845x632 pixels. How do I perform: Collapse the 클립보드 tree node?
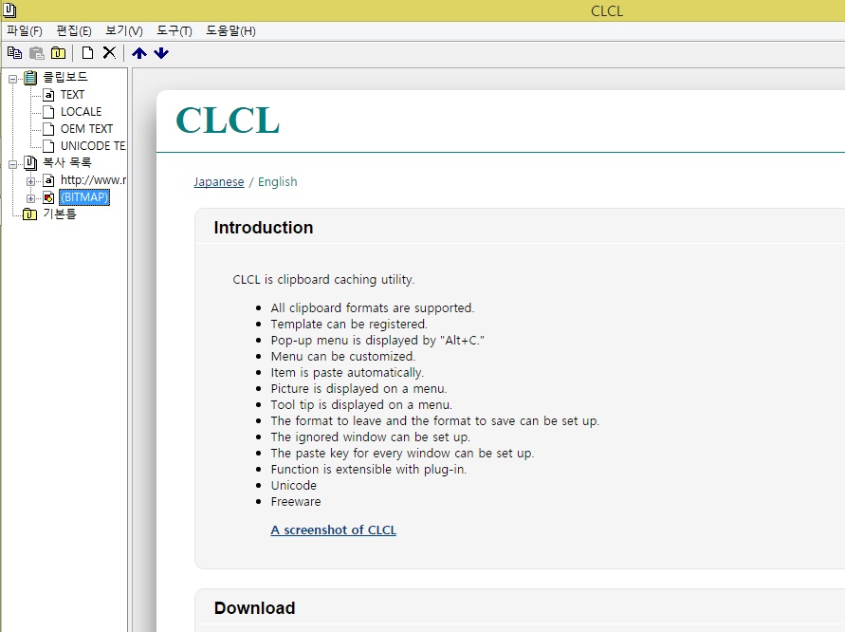[13, 80]
